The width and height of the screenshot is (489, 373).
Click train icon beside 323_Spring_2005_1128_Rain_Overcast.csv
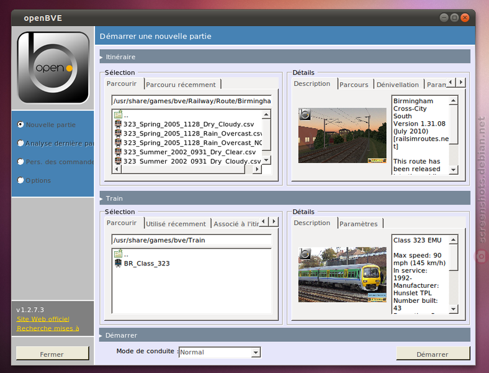(x=118, y=134)
